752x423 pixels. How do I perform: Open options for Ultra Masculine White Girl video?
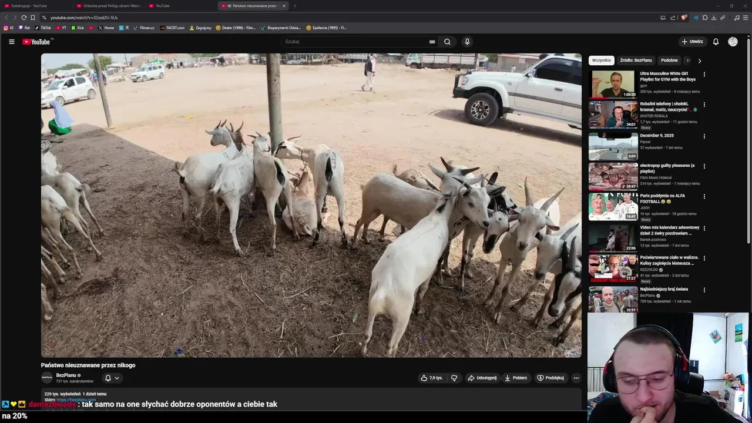click(704, 75)
